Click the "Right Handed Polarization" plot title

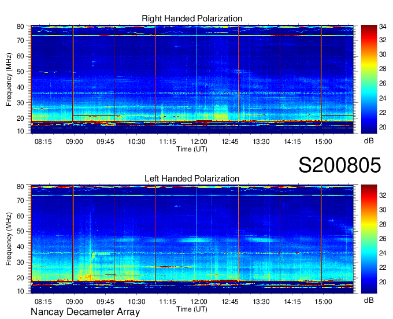tap(192, 18)
